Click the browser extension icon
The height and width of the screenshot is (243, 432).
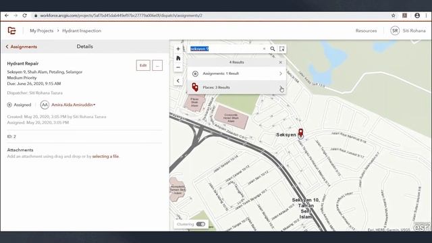coord(404,16)
